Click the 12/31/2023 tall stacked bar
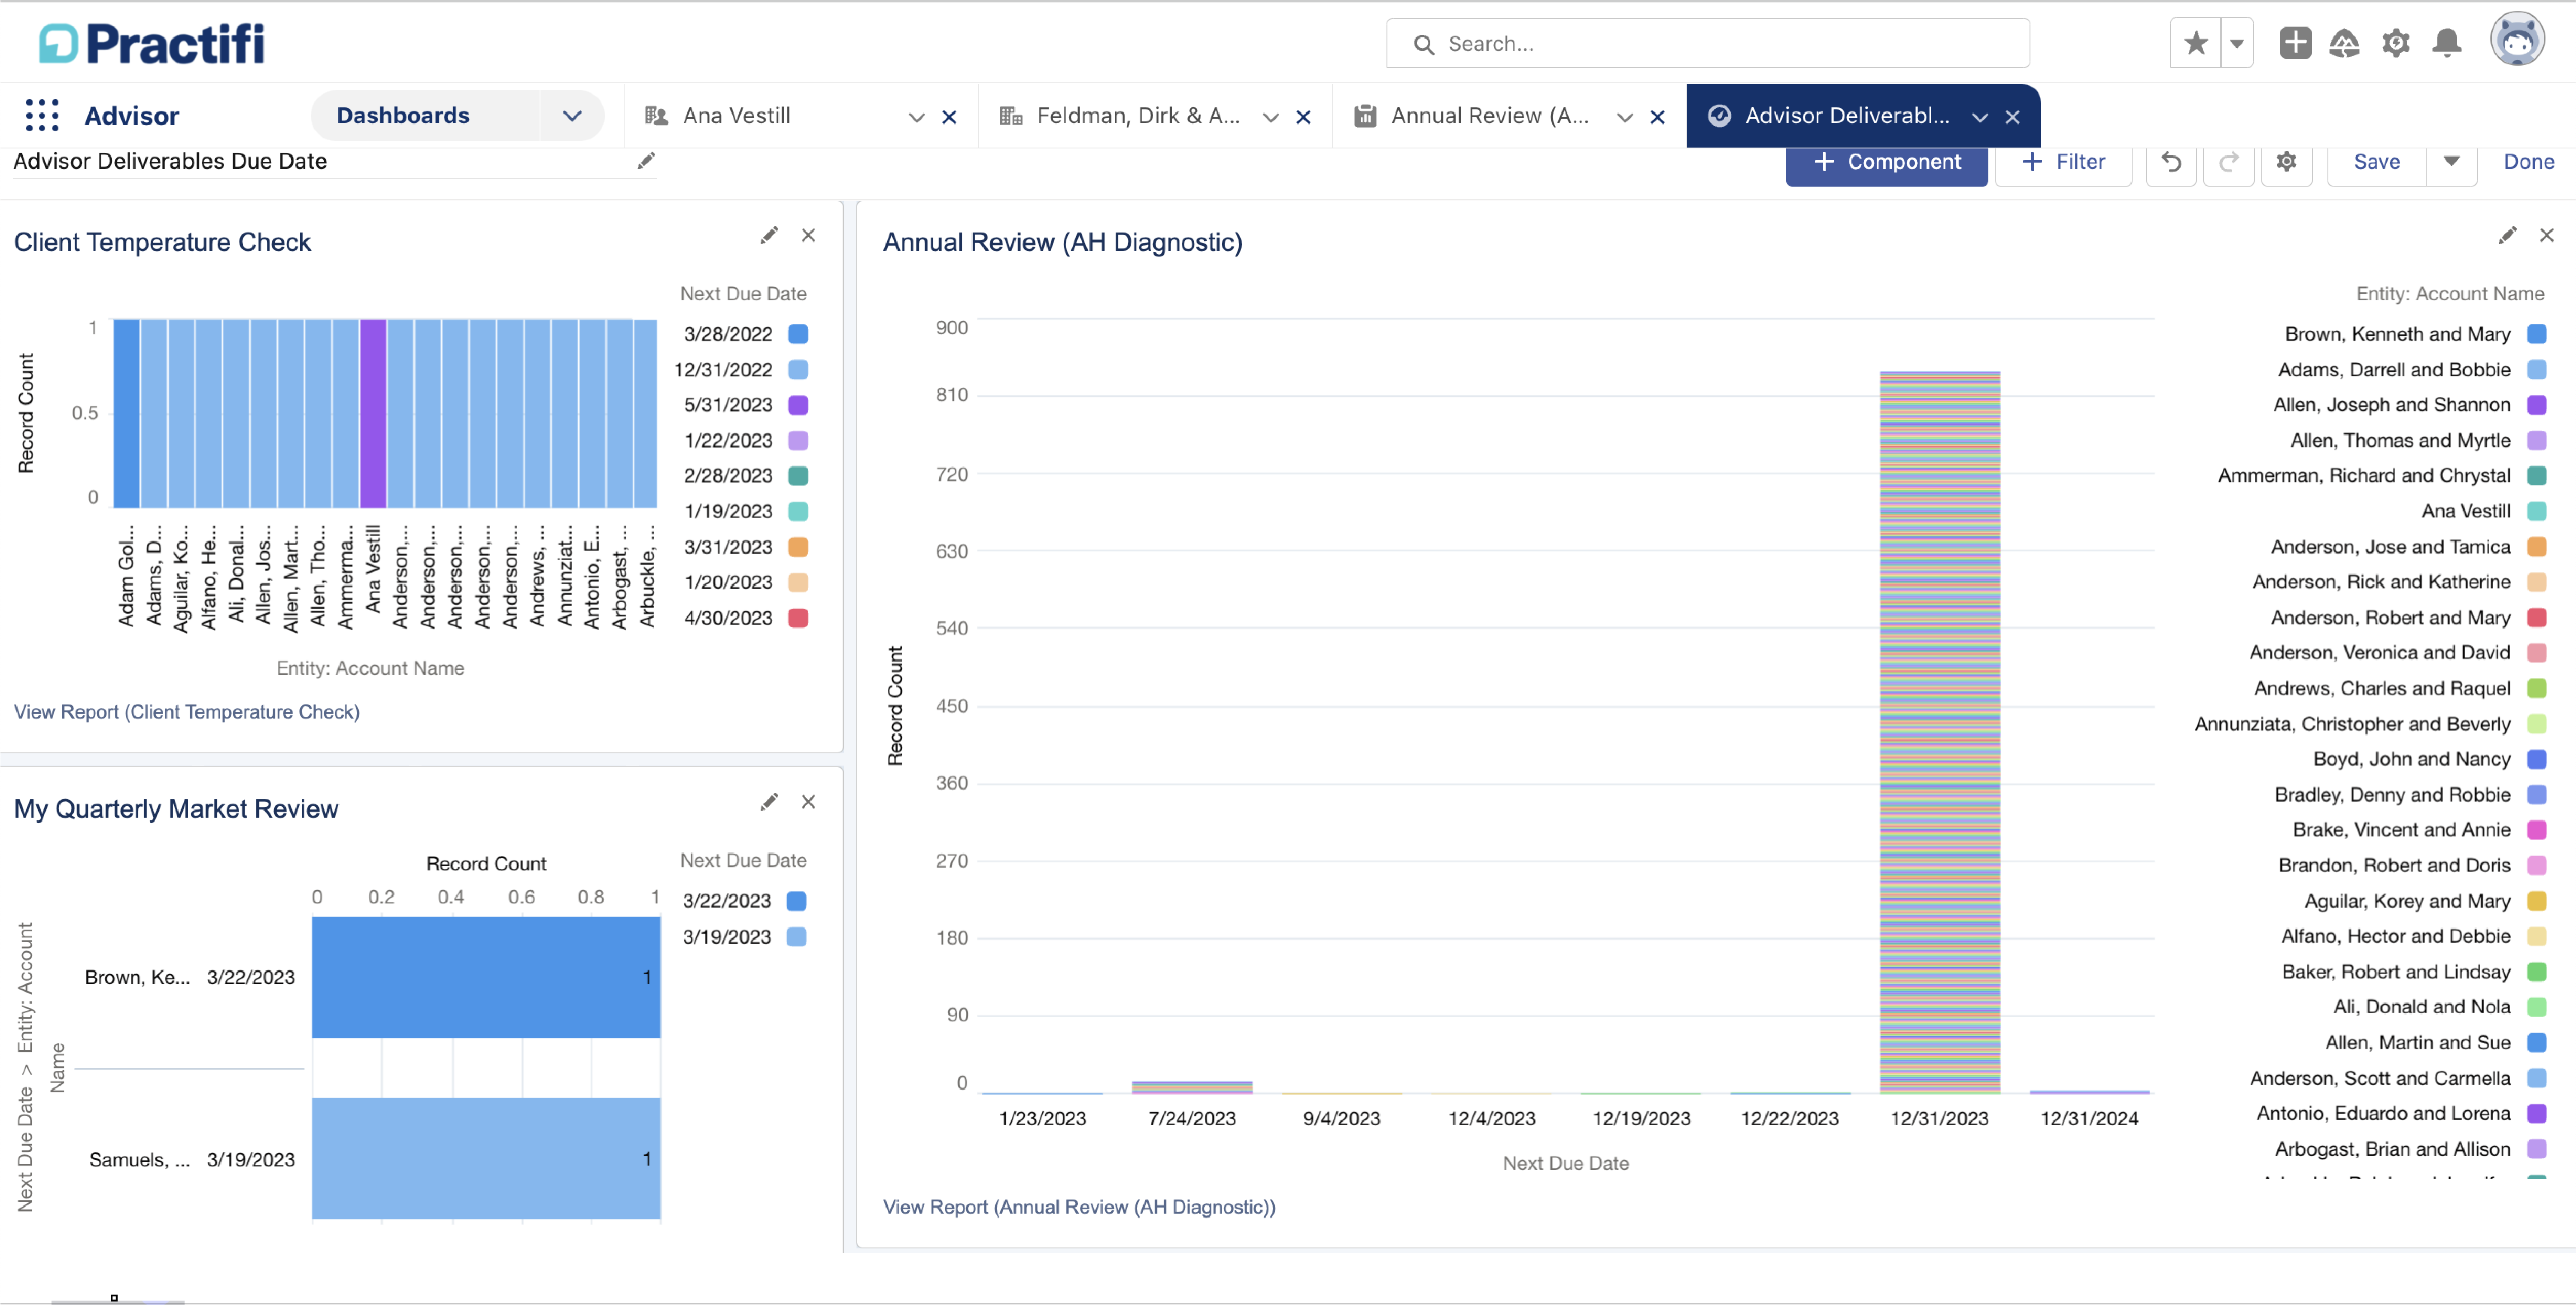This screenshot has height=1305, width=2576. pos(1940,731)
